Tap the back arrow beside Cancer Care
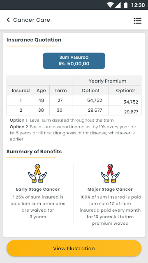 click(x=8, y=20)
